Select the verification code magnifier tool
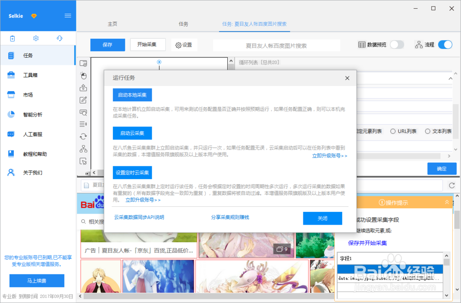461x303 pixels. click(x=83, y=112)
